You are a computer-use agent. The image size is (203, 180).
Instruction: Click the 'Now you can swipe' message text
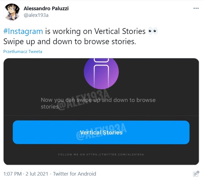coord(98,100)
